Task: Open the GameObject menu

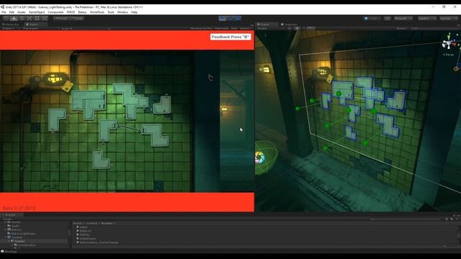Action: pos(37,12)
